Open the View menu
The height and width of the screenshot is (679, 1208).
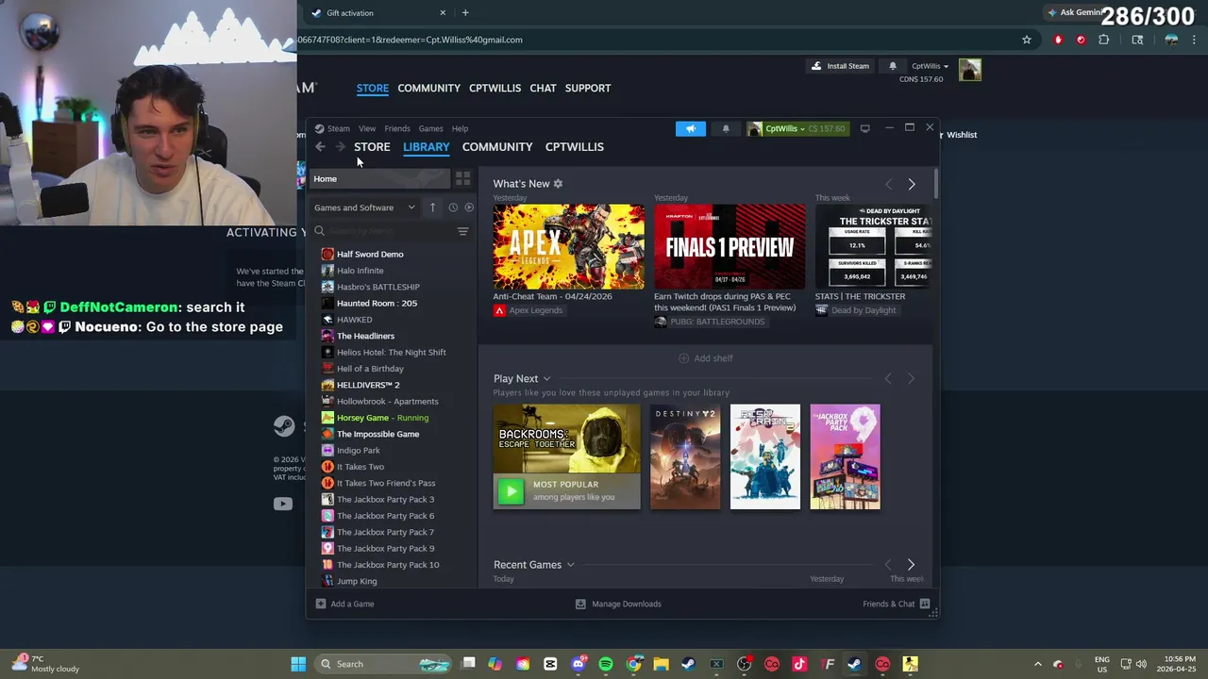[367, 128]
